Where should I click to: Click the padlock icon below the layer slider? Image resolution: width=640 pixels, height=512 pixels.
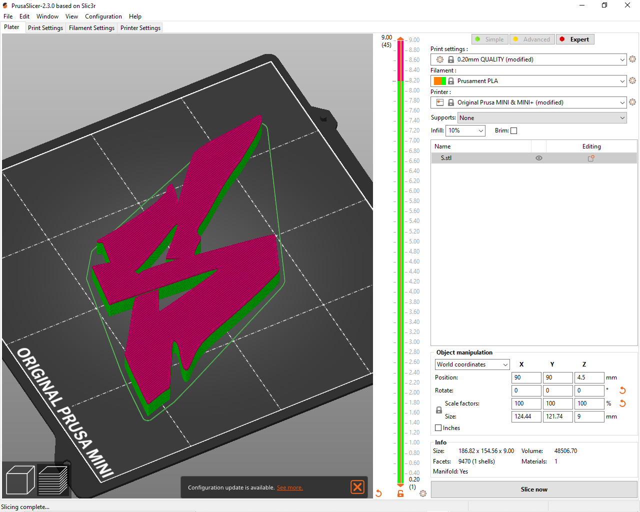(400, 493)
